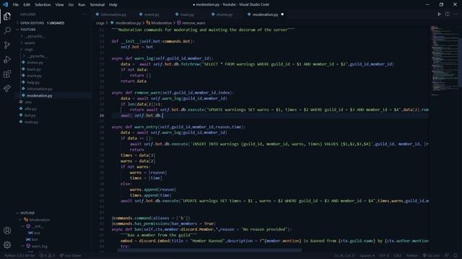This screenshot has height=259, width=462.
Task: Split the editor with split icon
Action: [x=448, y=14]
